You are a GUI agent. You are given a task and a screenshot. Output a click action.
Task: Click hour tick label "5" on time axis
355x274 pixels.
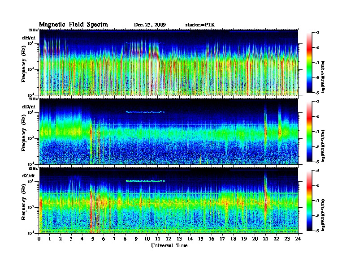click(x=93, y=239)
